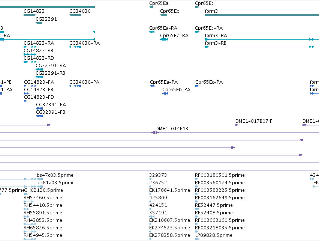Open transcript label CG14823-RD
The image size is (319, 241).
(39, 58)
